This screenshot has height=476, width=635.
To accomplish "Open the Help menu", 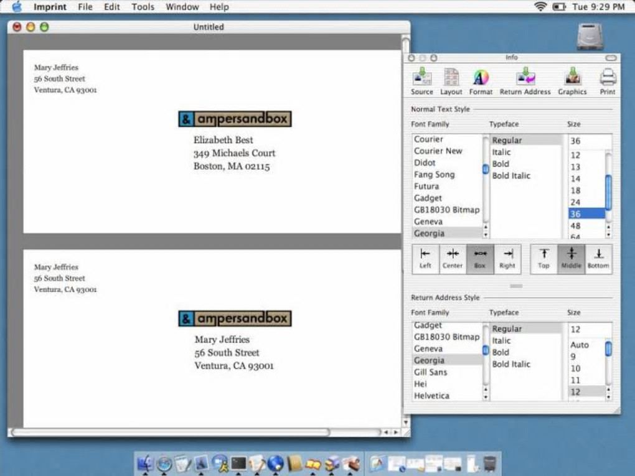I will 219,7.
